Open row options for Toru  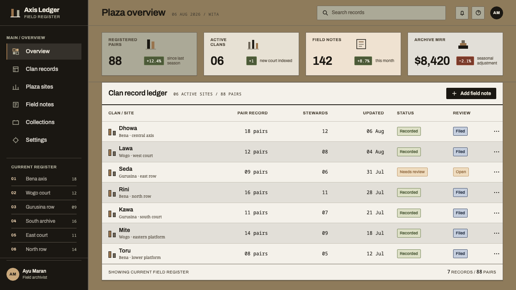click(x=497, y=254)
